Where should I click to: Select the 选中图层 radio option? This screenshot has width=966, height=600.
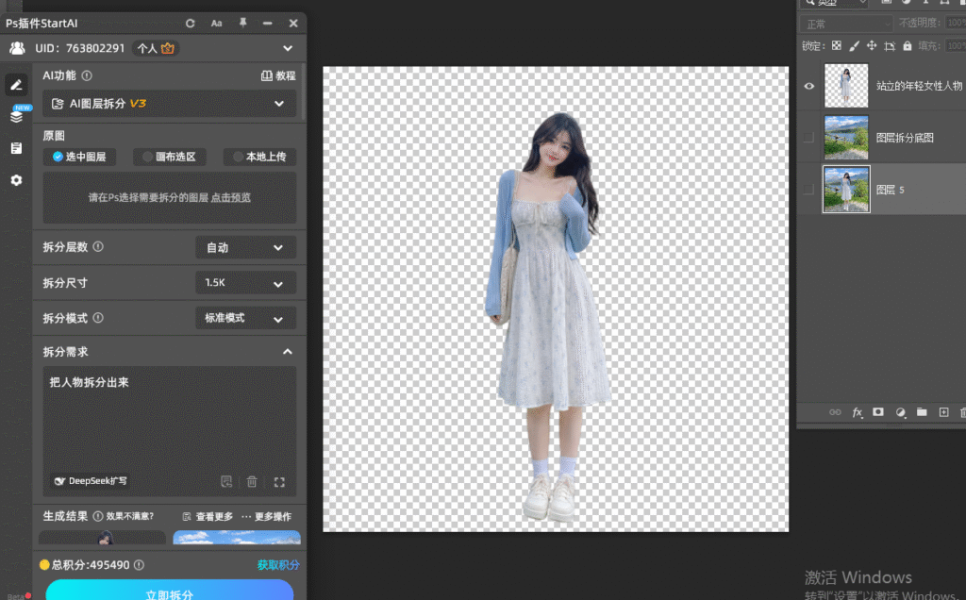pyautogui.click(x=79, y=158)
